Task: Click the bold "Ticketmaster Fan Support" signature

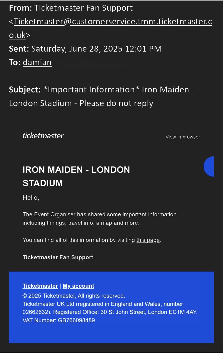Action: click(58, 257)
